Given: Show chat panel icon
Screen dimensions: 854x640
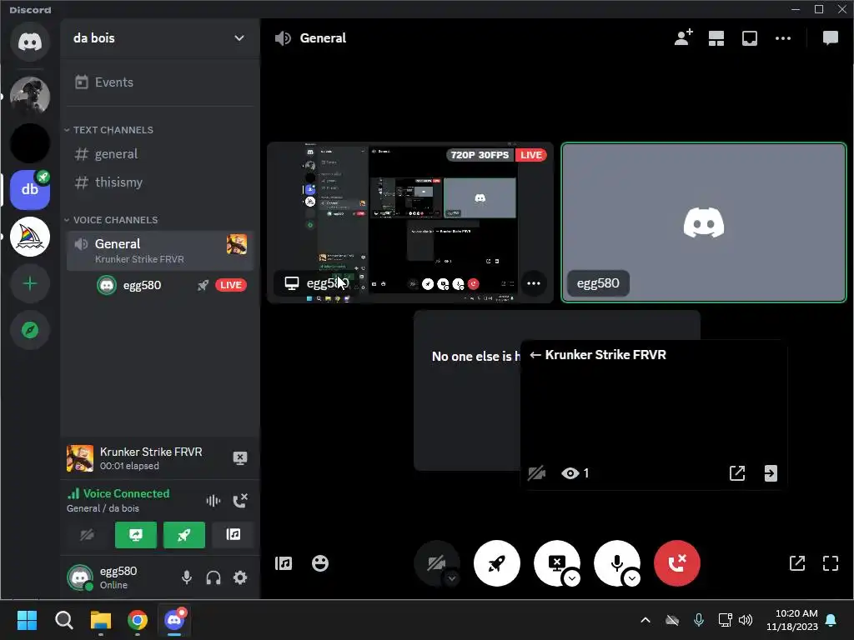Looking at the screenshot, I should (x=830, y=38).
